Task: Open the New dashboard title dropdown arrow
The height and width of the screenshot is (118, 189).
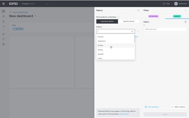Action: coord(35,16)
